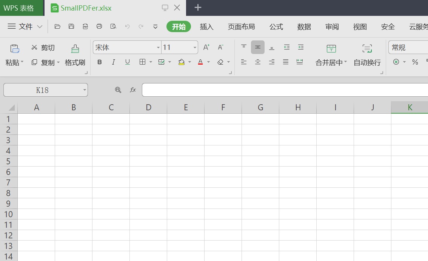Toggle underline formatting
This screenshot has height=261, width=428.
128,62
